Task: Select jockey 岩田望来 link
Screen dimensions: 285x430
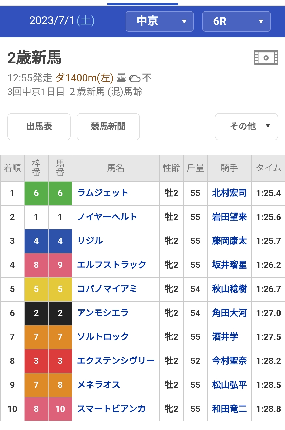Action: pyautogui.click(x=229, y=217)
